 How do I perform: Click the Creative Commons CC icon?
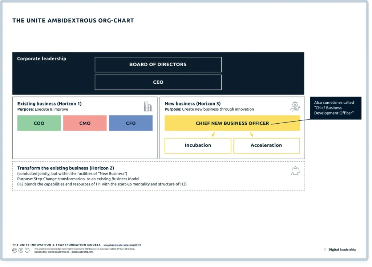pos(15,250)
